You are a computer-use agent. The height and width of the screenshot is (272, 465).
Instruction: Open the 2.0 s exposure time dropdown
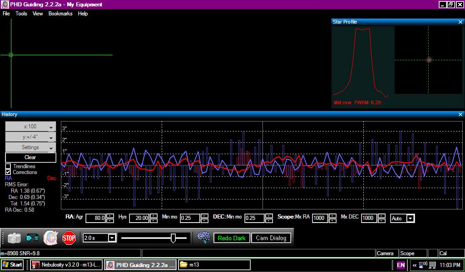click(x=112, y=238)
